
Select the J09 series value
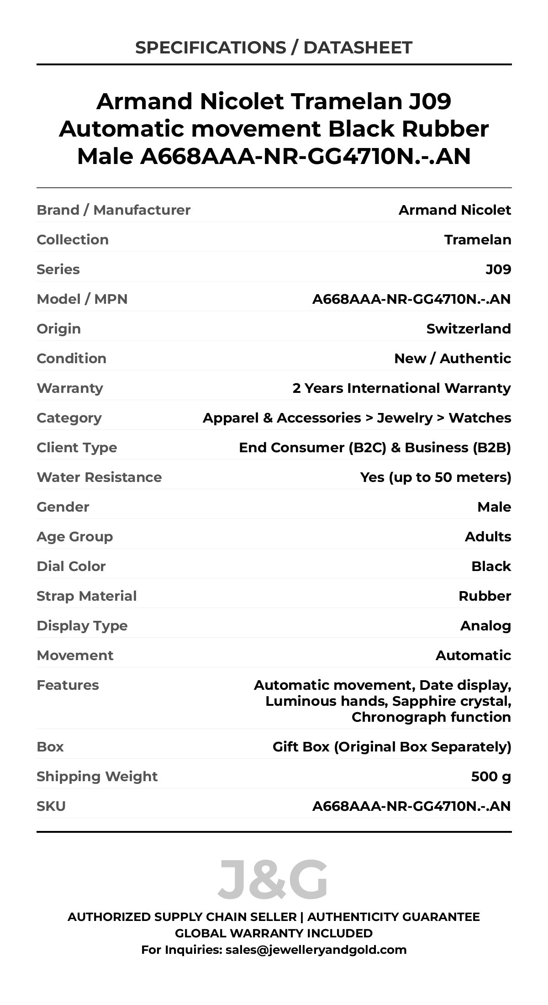pos(498,270)
